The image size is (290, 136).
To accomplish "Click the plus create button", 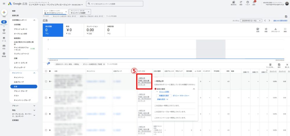I will 4,13.
